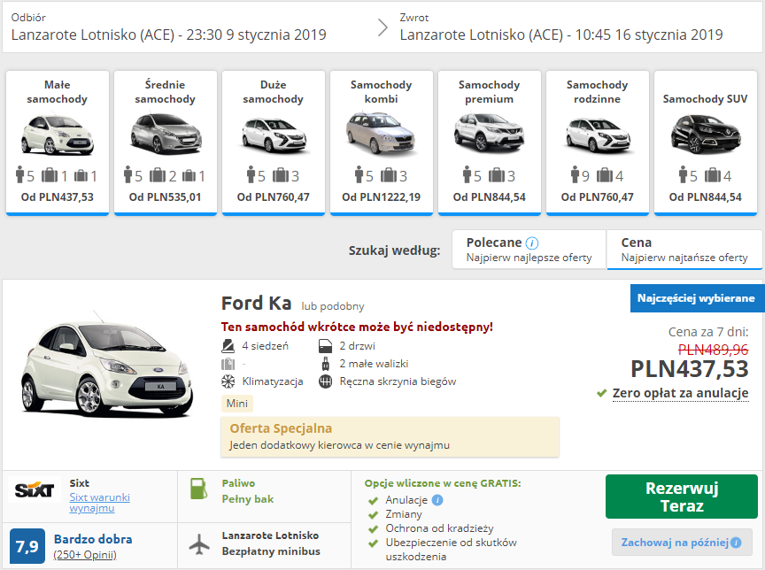Click Zero opłat za anulacje text
The width and height of the screenshot is (765, 570).
(680, 393)
